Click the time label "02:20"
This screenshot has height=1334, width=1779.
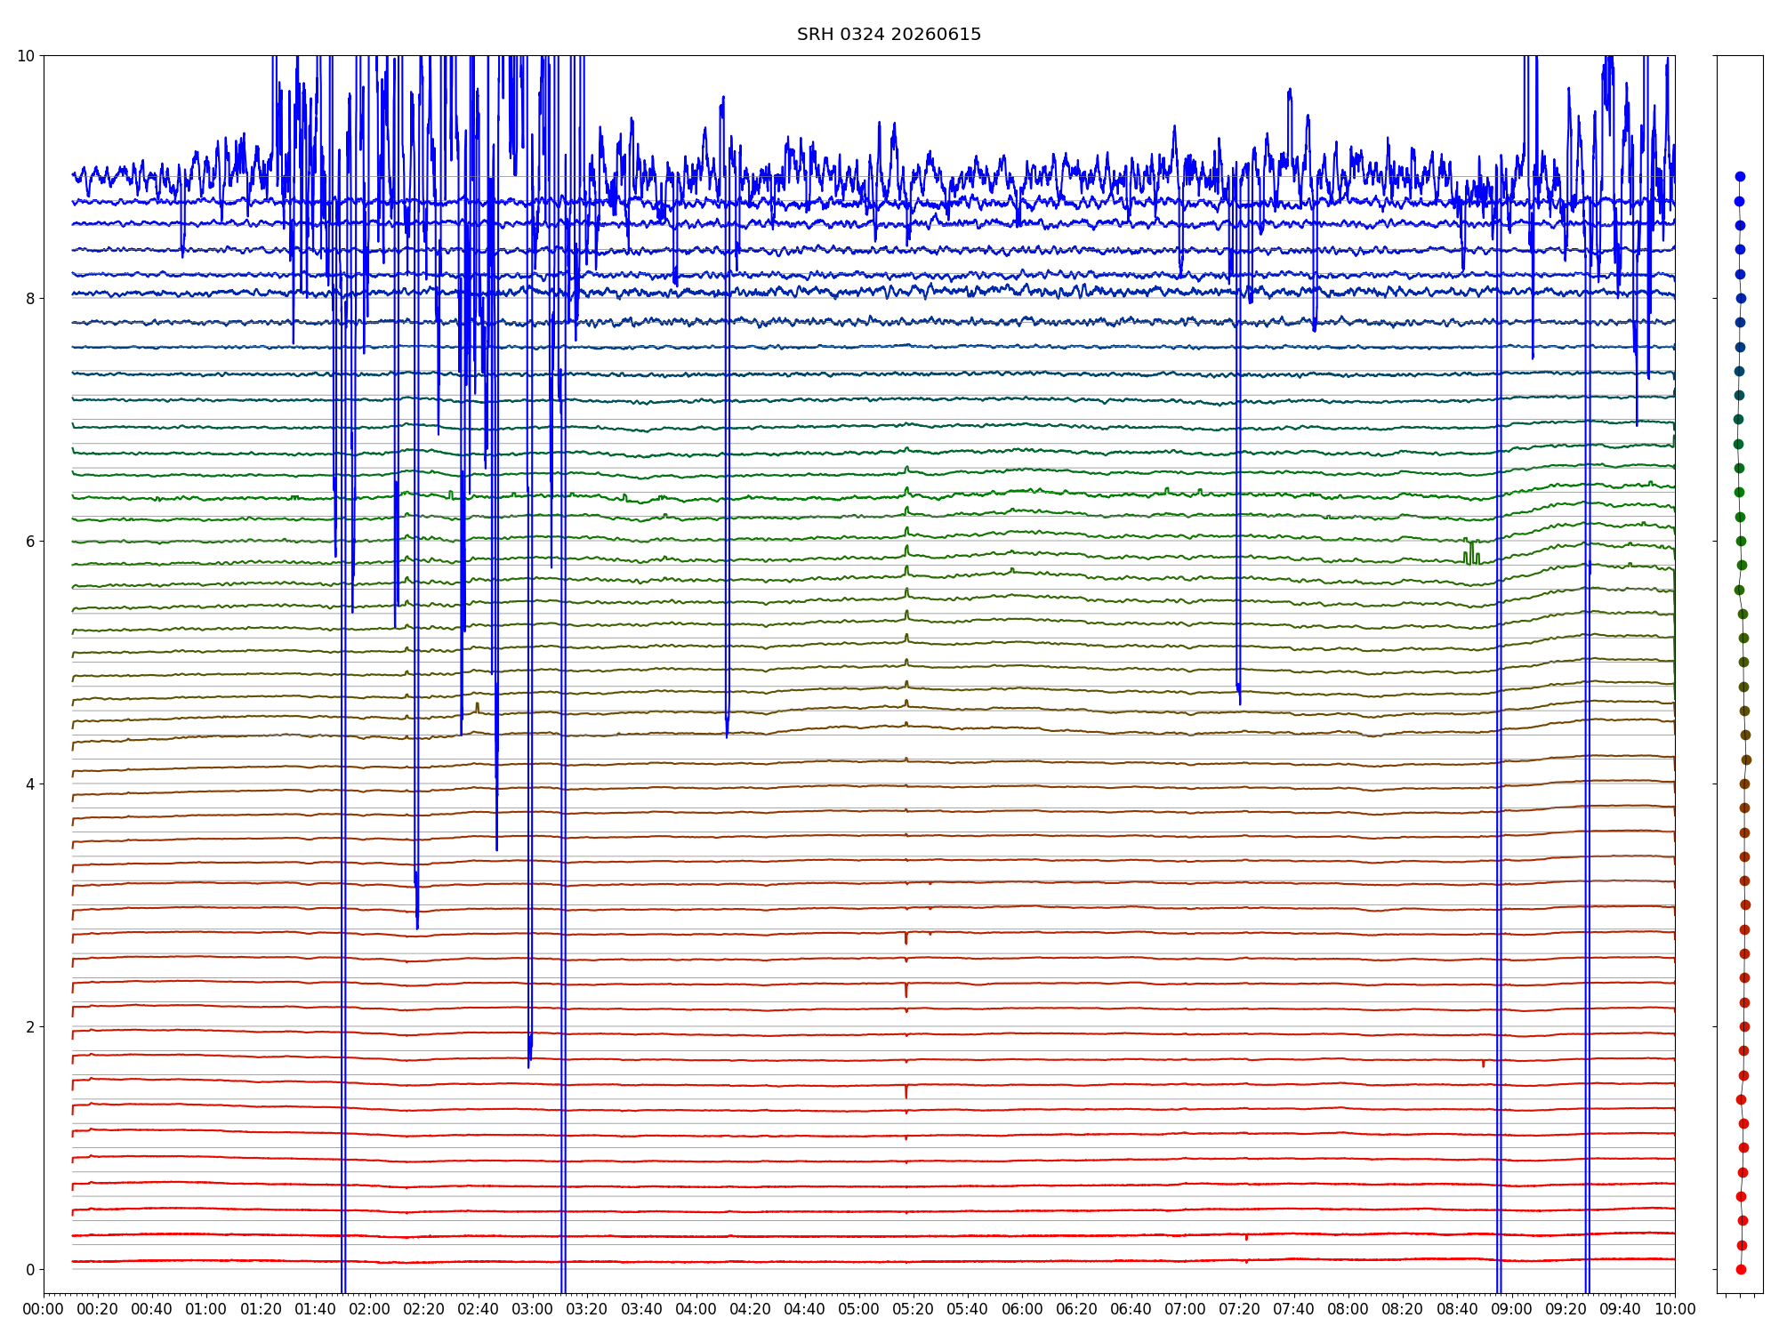click(x=424, y=1310)
